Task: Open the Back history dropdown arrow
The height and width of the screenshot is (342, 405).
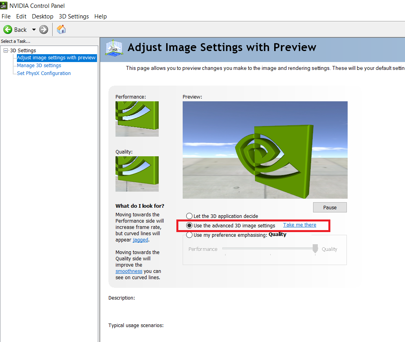Action: 34,30
